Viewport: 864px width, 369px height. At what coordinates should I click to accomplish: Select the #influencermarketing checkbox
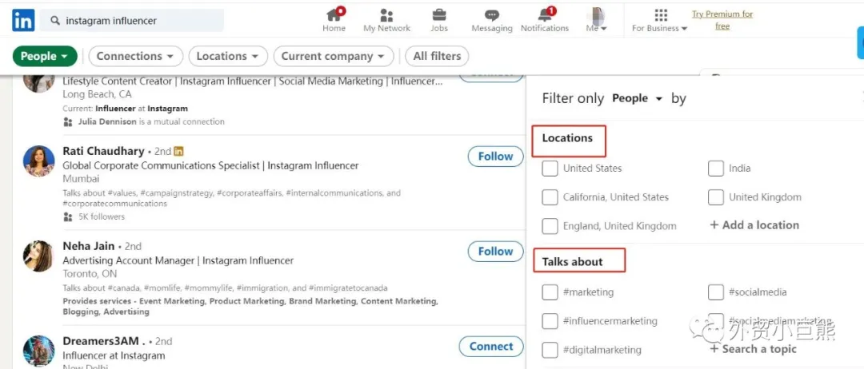tap(550, 321)
